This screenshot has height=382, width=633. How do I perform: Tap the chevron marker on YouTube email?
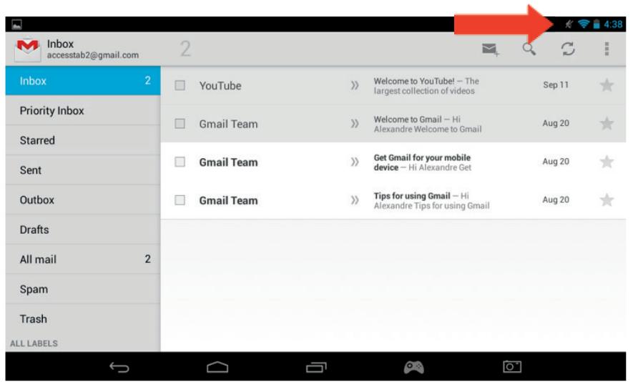[355, 85]
